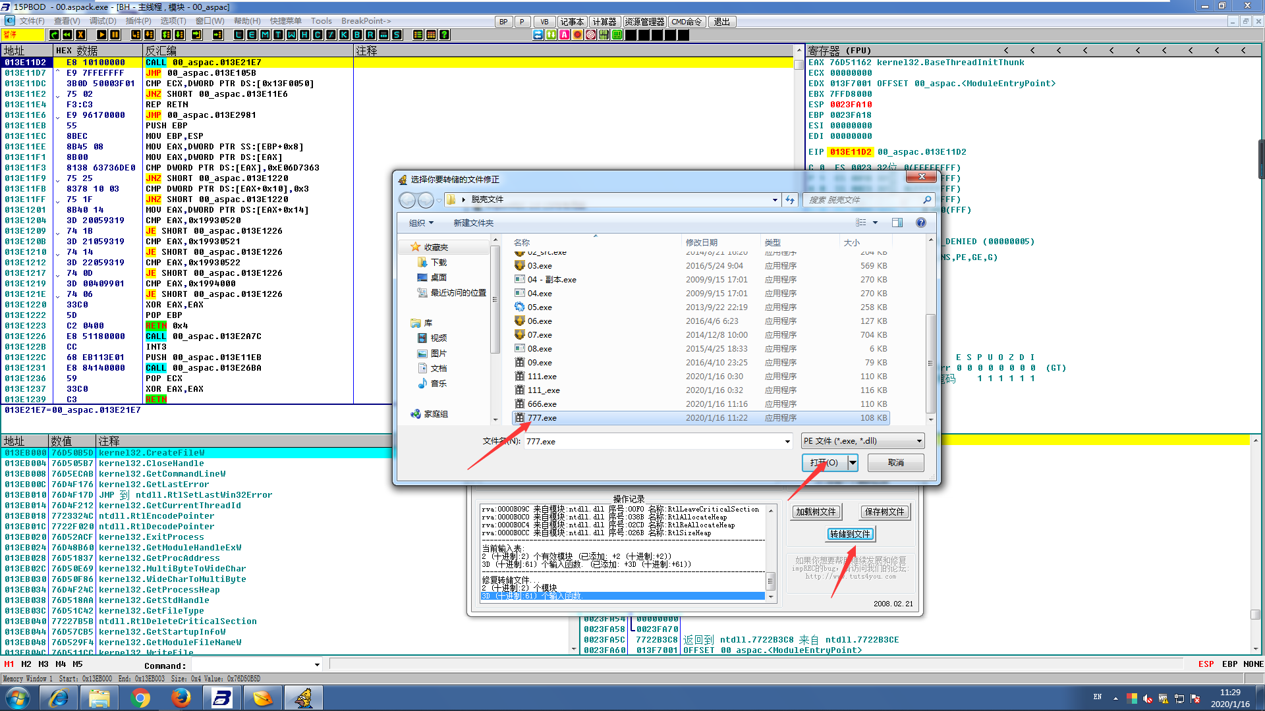Open the 插件(P) menu
The image size is (1265, 711).
pyautogui.click(x=138, y=21)
